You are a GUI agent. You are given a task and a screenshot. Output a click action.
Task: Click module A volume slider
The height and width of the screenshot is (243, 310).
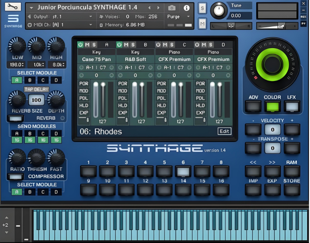(96, 100)
